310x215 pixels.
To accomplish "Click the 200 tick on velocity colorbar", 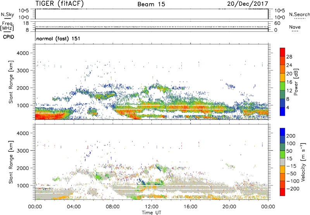I will (x=291, y=136).
